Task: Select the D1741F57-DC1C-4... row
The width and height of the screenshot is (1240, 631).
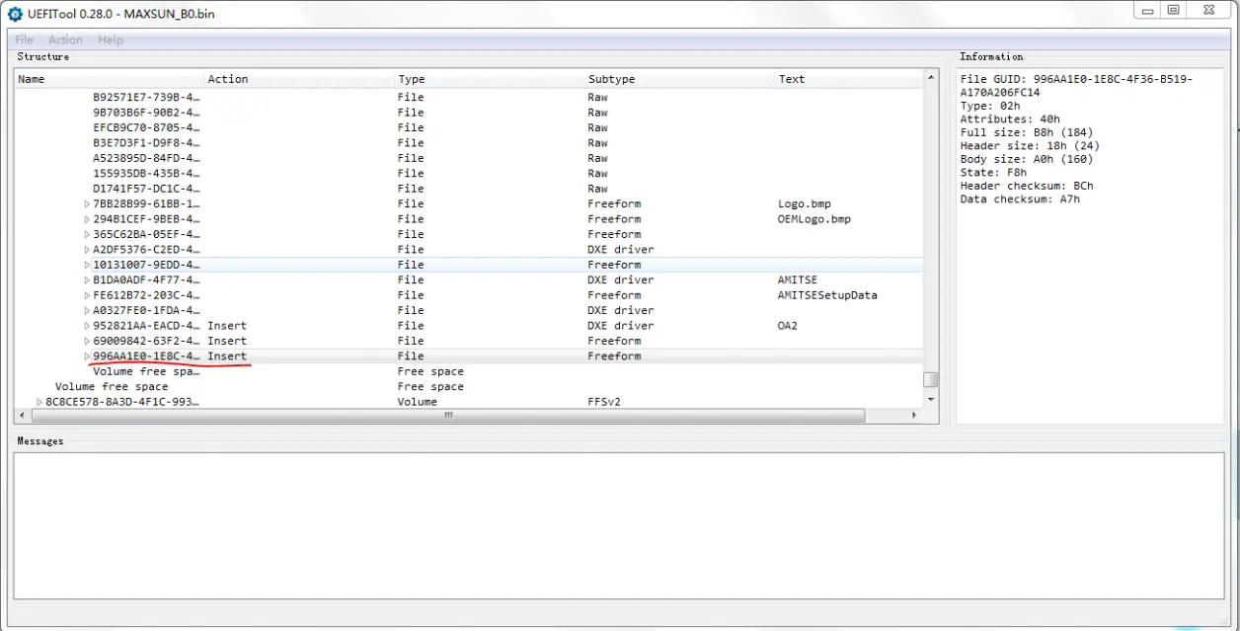Action: [x=469, y=189]
